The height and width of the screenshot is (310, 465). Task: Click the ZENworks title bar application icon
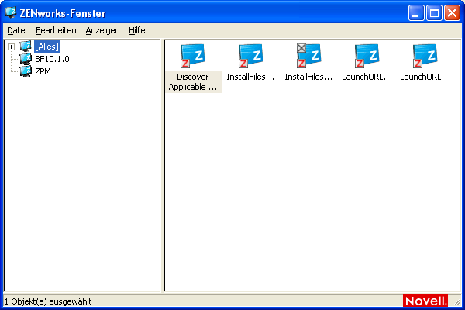[x=11, y=12]
